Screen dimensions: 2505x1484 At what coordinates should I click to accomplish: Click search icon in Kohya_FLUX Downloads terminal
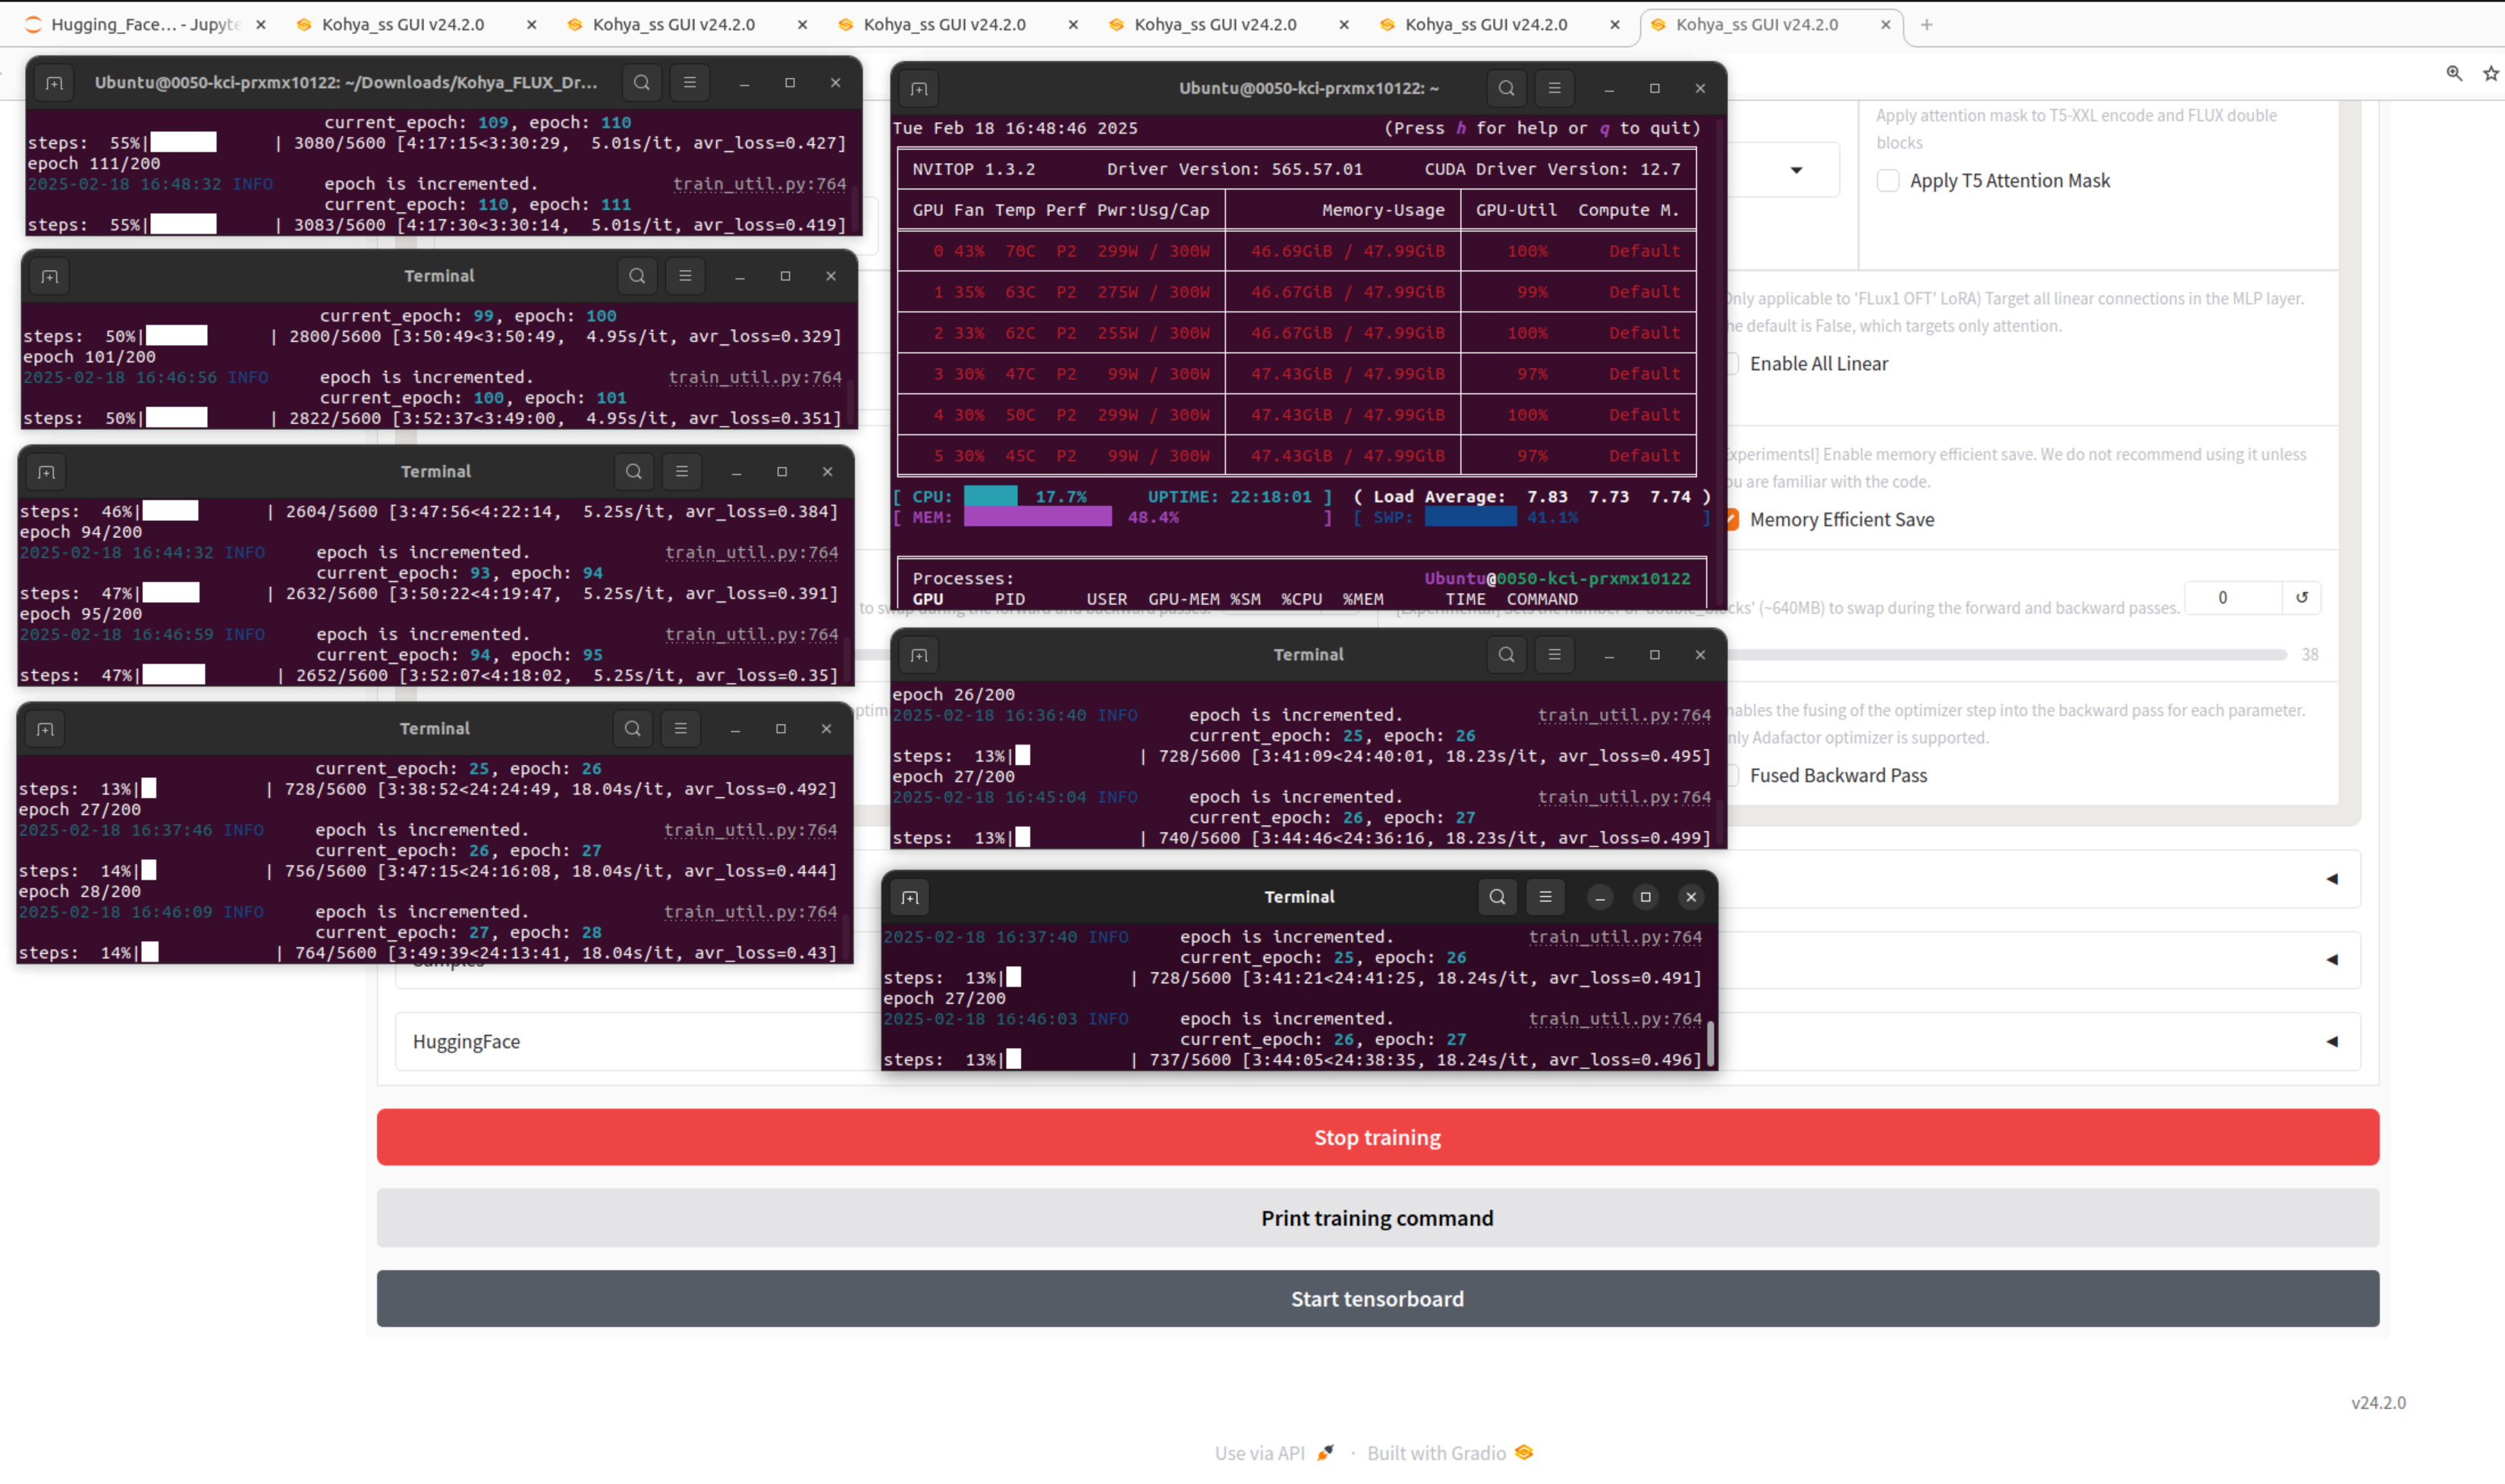tap(641, 82)
